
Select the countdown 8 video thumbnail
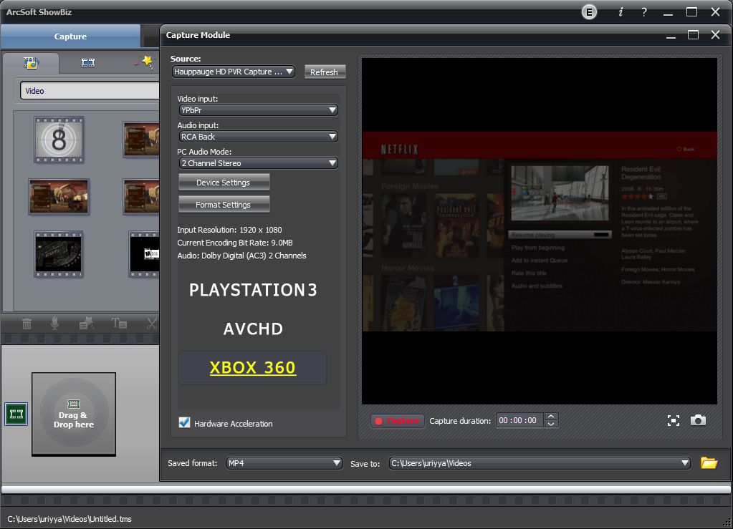tap(59, 140)
